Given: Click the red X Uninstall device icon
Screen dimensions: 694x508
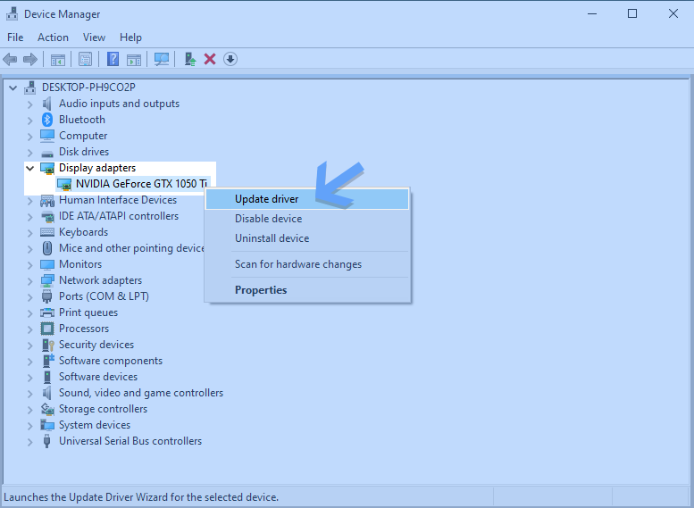Looking at the screenshot, I should click(210, 59).
